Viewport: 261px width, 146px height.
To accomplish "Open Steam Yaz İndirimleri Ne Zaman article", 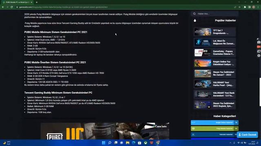I will [215, 73].
